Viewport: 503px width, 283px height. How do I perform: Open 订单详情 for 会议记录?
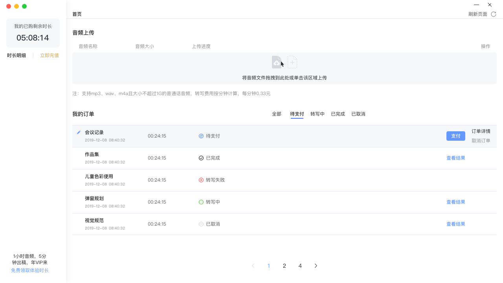(x=481, y=131)
